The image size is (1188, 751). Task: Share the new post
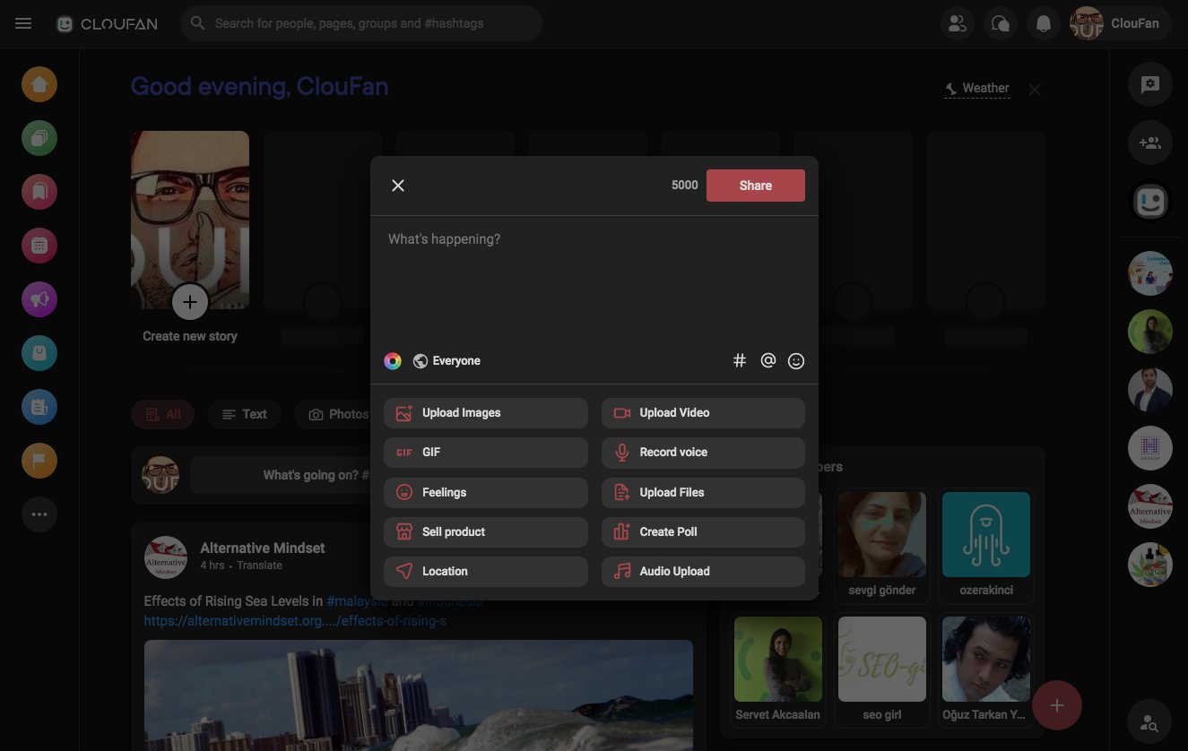pyautogui.click(x=756, y=186)
